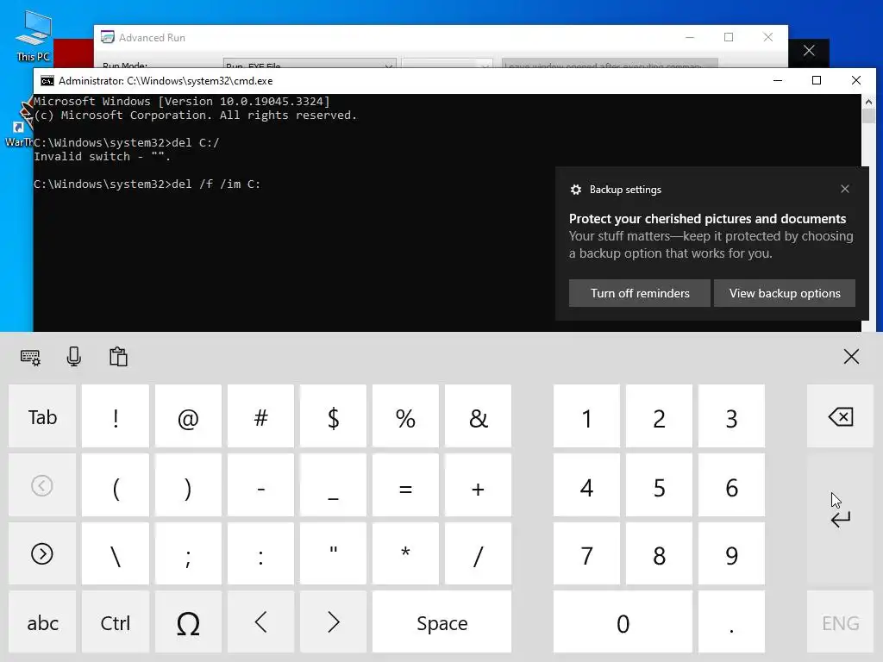Tap number 8 on numpad

(659, 554)
